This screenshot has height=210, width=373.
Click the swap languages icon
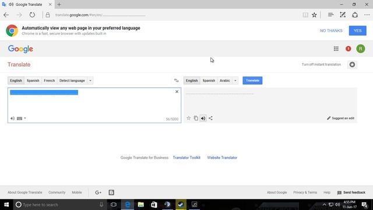[x=176, y=80]
